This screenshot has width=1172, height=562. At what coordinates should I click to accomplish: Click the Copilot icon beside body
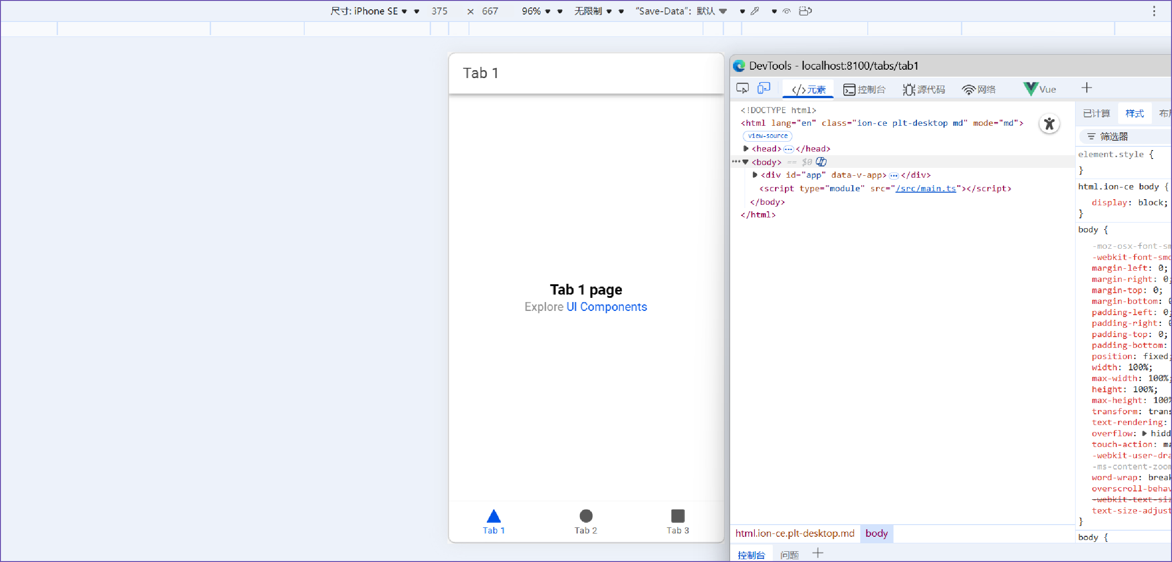821,162
